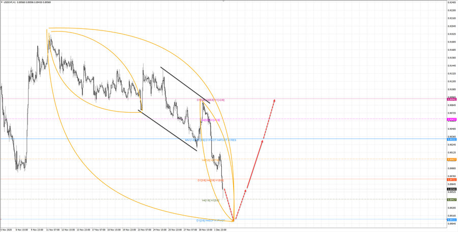Click the D1[2/8] H4SUP H1PIVOT level text

[x=211, y=221]
